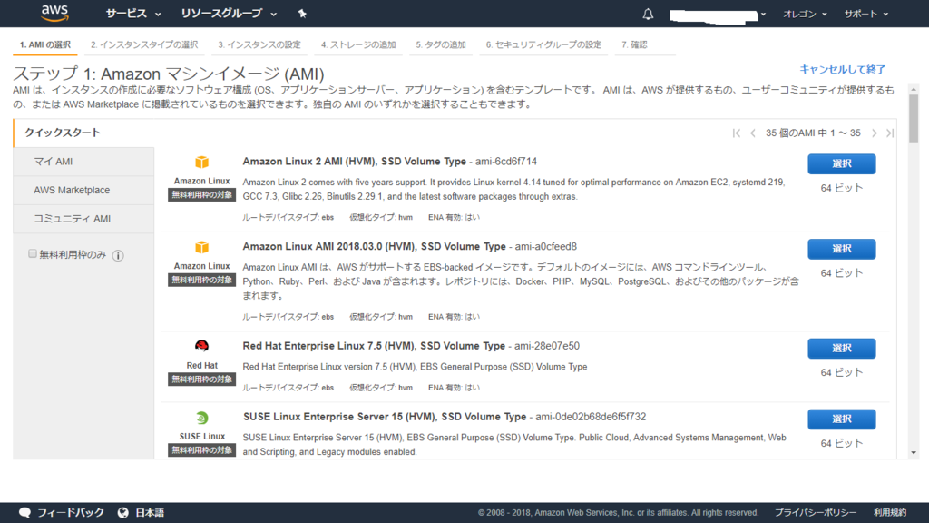Go to last AMI page
This screenshot has height=523, width=929.
[890, 133]
